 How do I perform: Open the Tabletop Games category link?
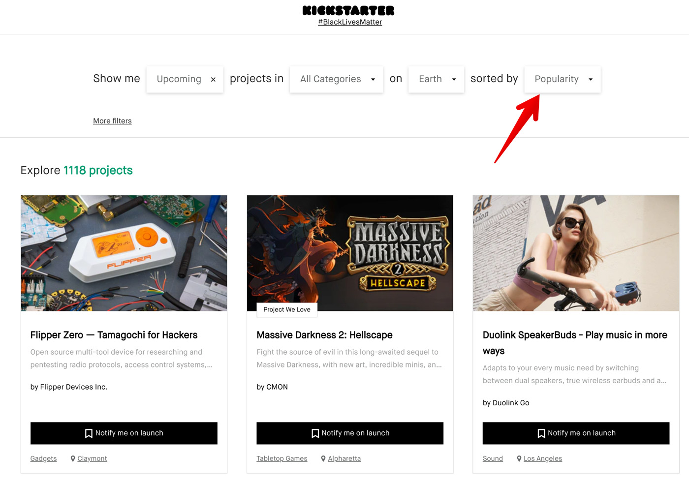[282, 458]
